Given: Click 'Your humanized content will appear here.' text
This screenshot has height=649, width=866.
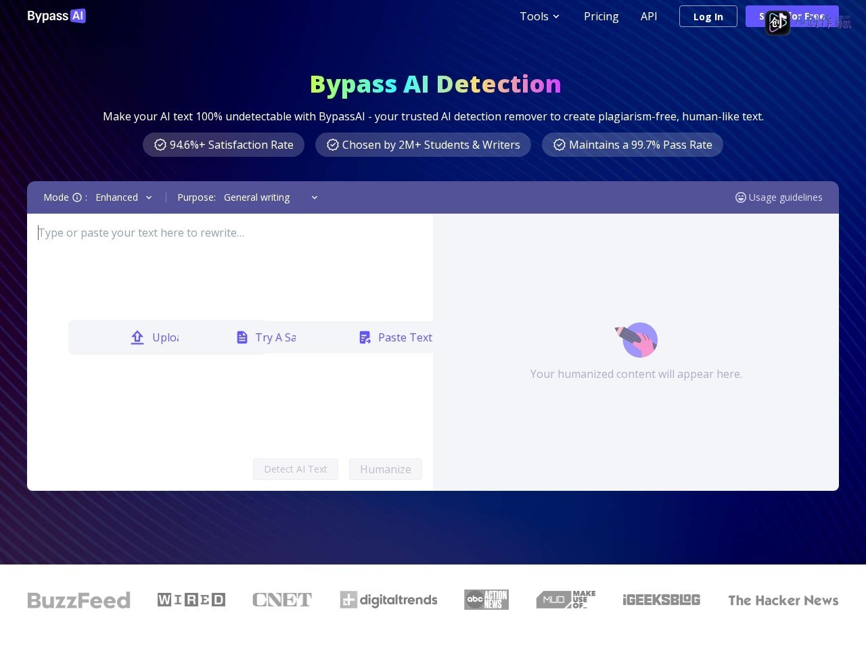Looking at the screenshot, I should tap(636, 374).
